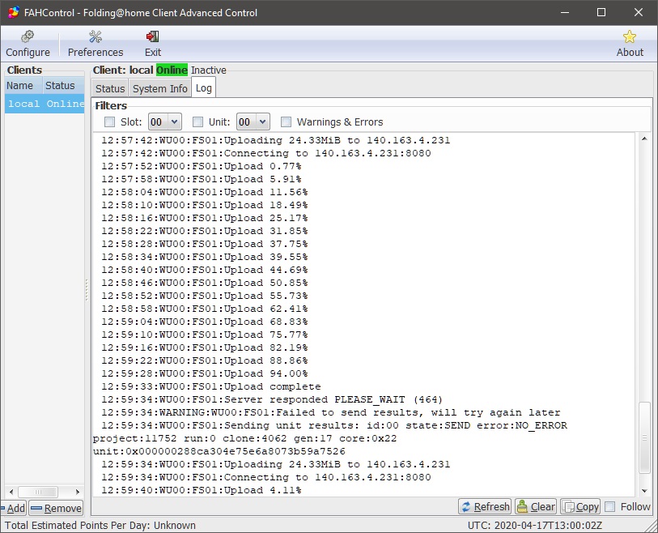Remove the selected client
This screenshot has height=533, width=658.
(56, 508)
